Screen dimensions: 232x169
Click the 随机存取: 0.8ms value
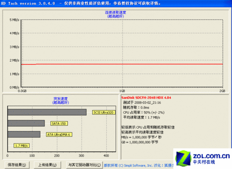[136, 107]
